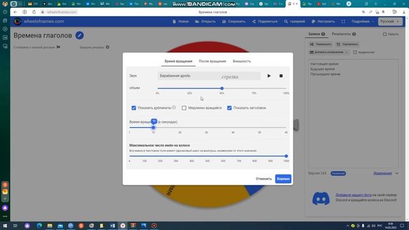Image resolution: width=409 pixels, height=230 pixels.
Task: Select the 'Записи' entries tab
Action: pos(316,34)
